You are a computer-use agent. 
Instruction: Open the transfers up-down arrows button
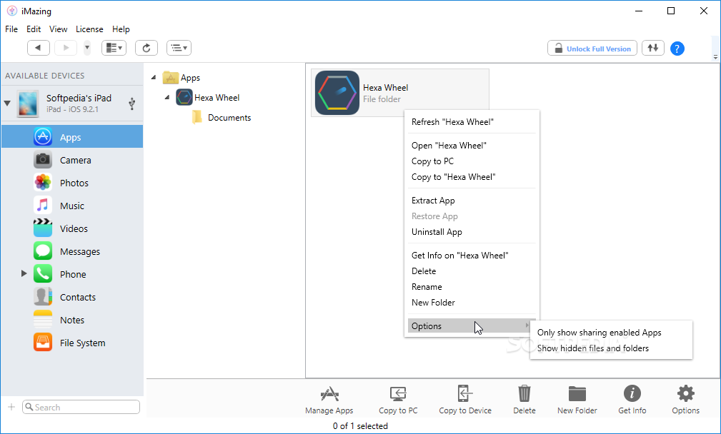pyautogui.click(x=653, y=48)
